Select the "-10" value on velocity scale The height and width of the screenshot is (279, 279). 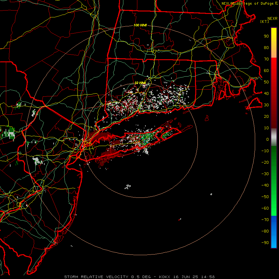[265, 151]
